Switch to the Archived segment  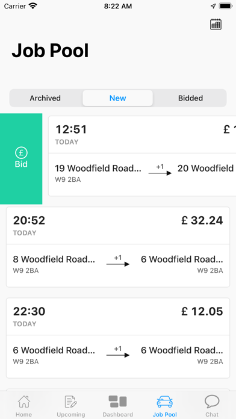[x=45, y=98]
